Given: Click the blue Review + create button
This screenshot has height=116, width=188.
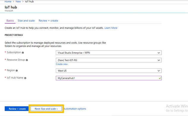Looking at the screenshot, I should [x=17, y=109].
